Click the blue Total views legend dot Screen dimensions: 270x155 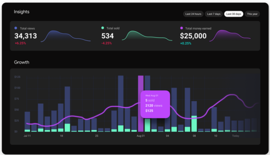pos(16,28)
